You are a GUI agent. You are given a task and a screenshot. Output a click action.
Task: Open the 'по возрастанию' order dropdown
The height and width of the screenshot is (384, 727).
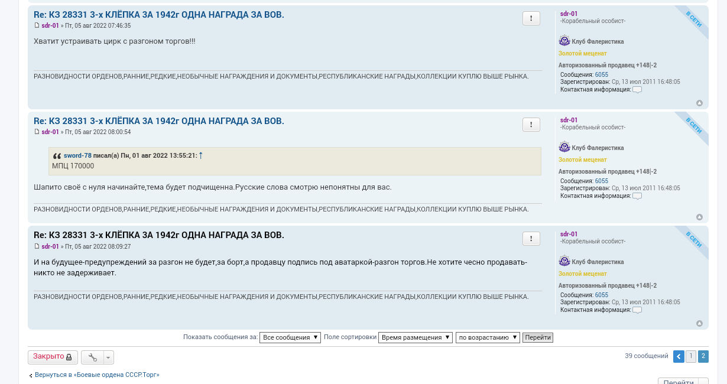click(x=488, y=338)
